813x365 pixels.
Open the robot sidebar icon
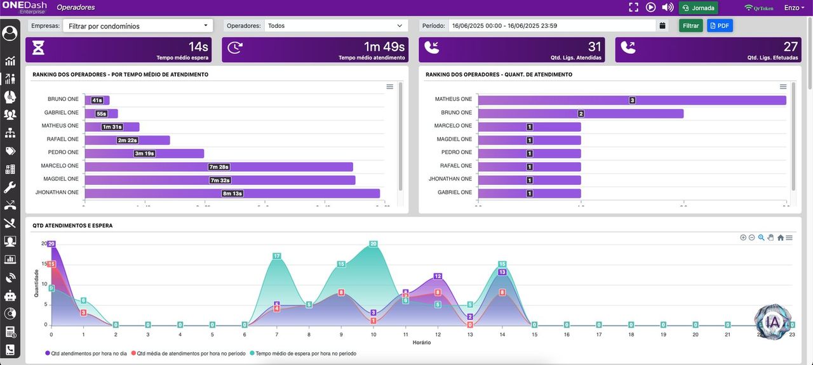(x=10, y=295)
